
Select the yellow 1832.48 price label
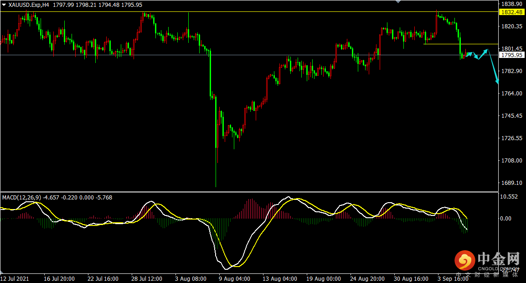click(511, 12)
